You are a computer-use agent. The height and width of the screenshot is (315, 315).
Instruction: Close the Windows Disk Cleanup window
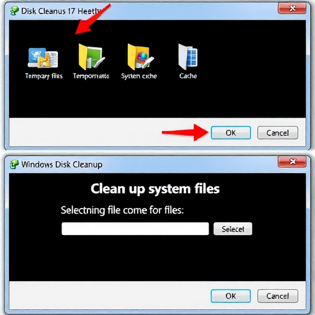292,162
